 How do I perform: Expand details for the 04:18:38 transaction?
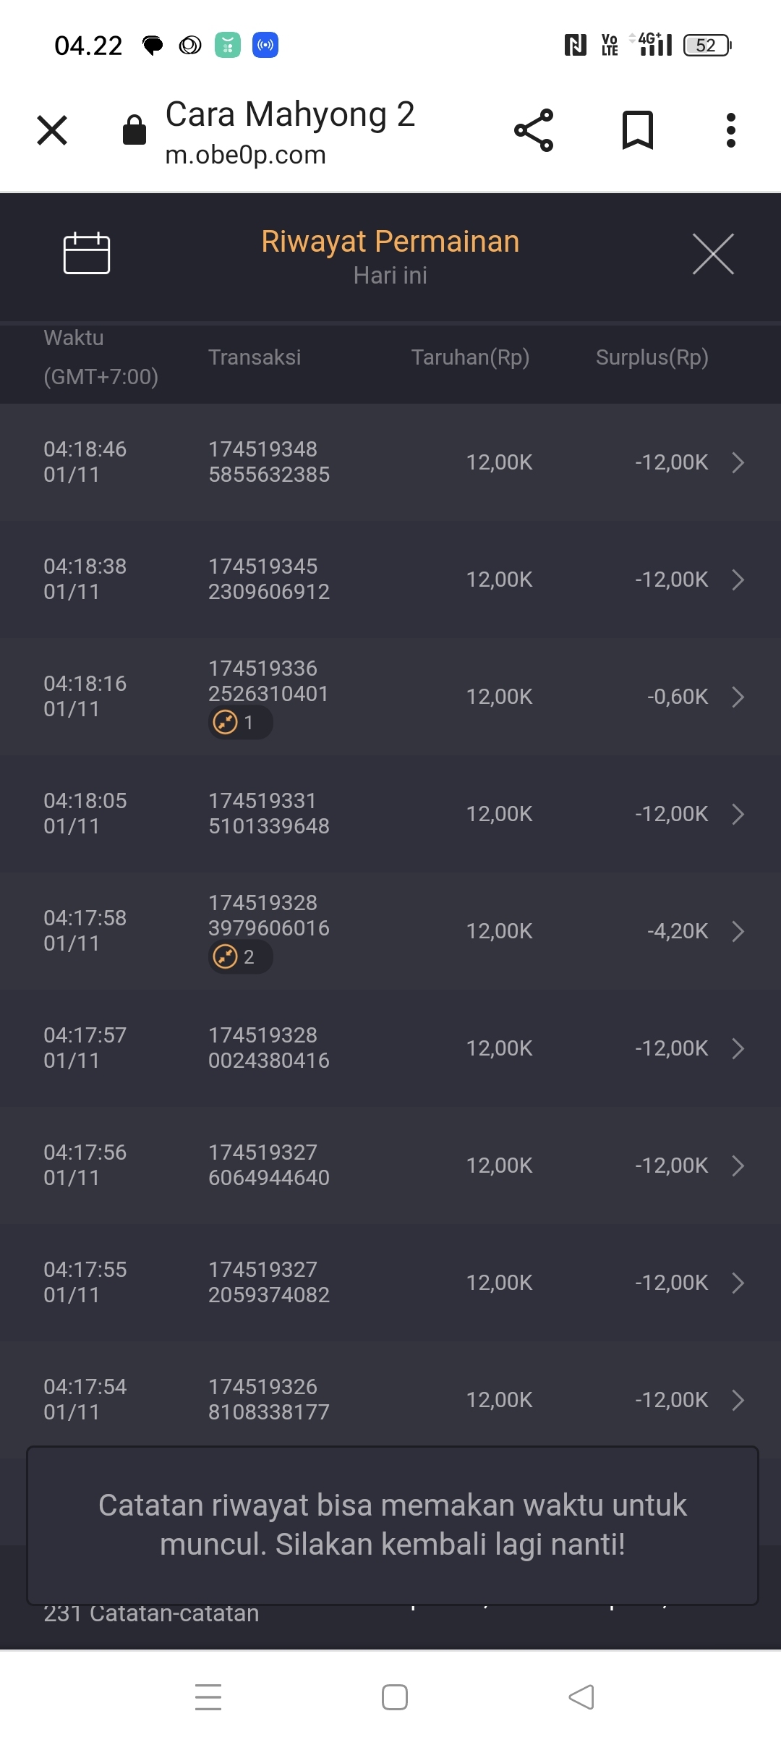point(738,579)
